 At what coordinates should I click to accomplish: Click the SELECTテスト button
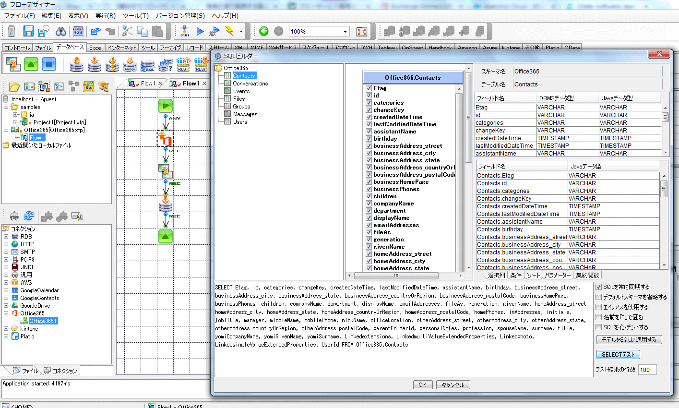(x=618, y=355)
